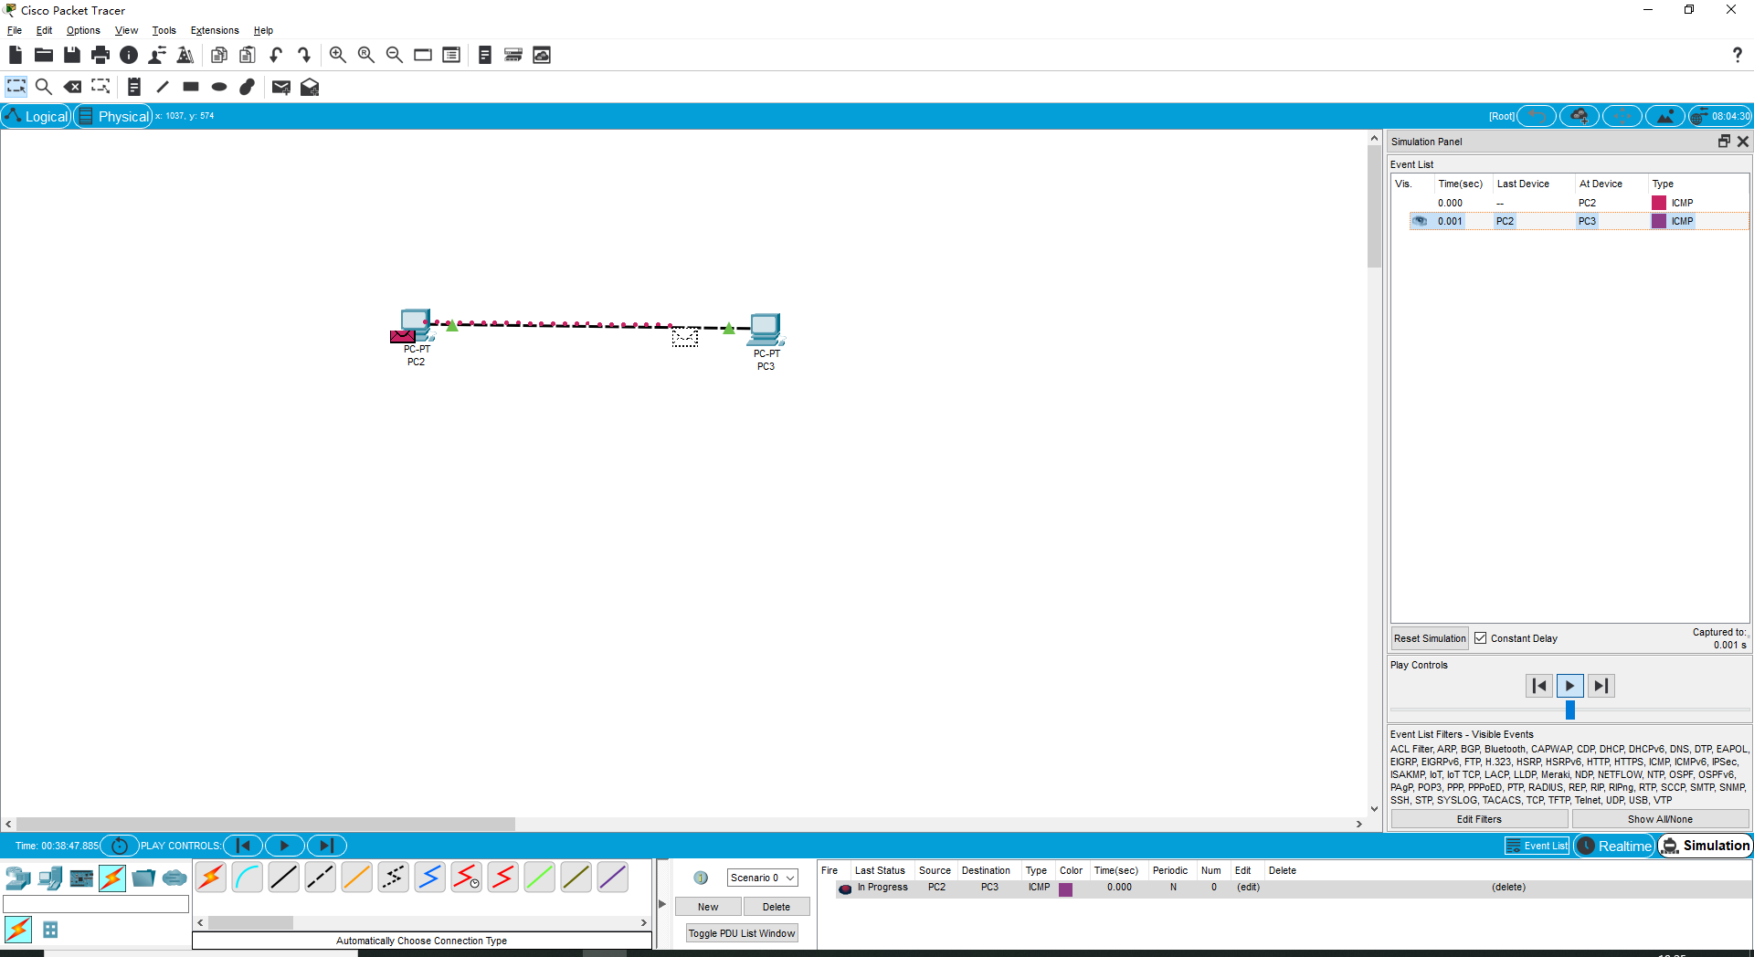Choose the Draw Rectangle tool
This screenshot has height=957, width=1754.
(191, 87)
